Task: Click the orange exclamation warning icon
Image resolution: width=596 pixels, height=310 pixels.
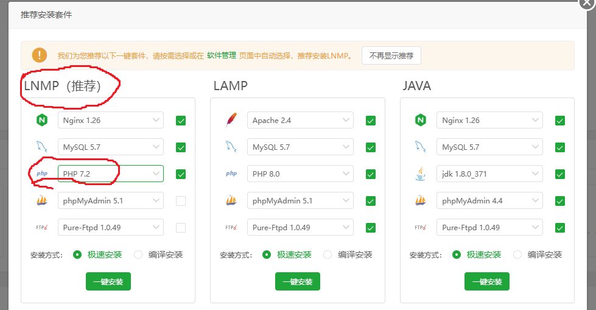Action: (x=40, y=55)
